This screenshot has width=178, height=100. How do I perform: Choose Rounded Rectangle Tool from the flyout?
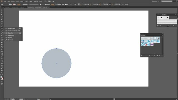coord(13,31)
